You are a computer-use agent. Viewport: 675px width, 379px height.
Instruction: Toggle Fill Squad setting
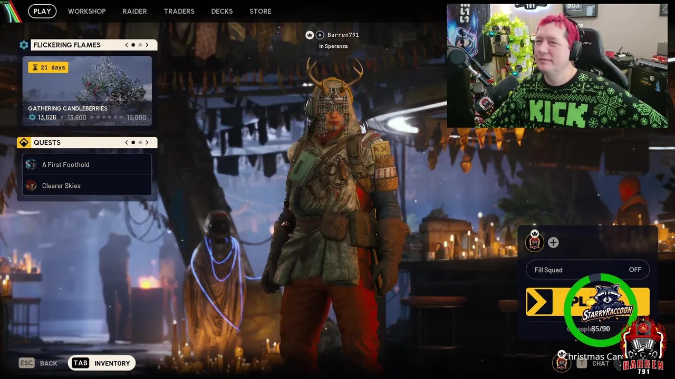(x=588, y=270)
